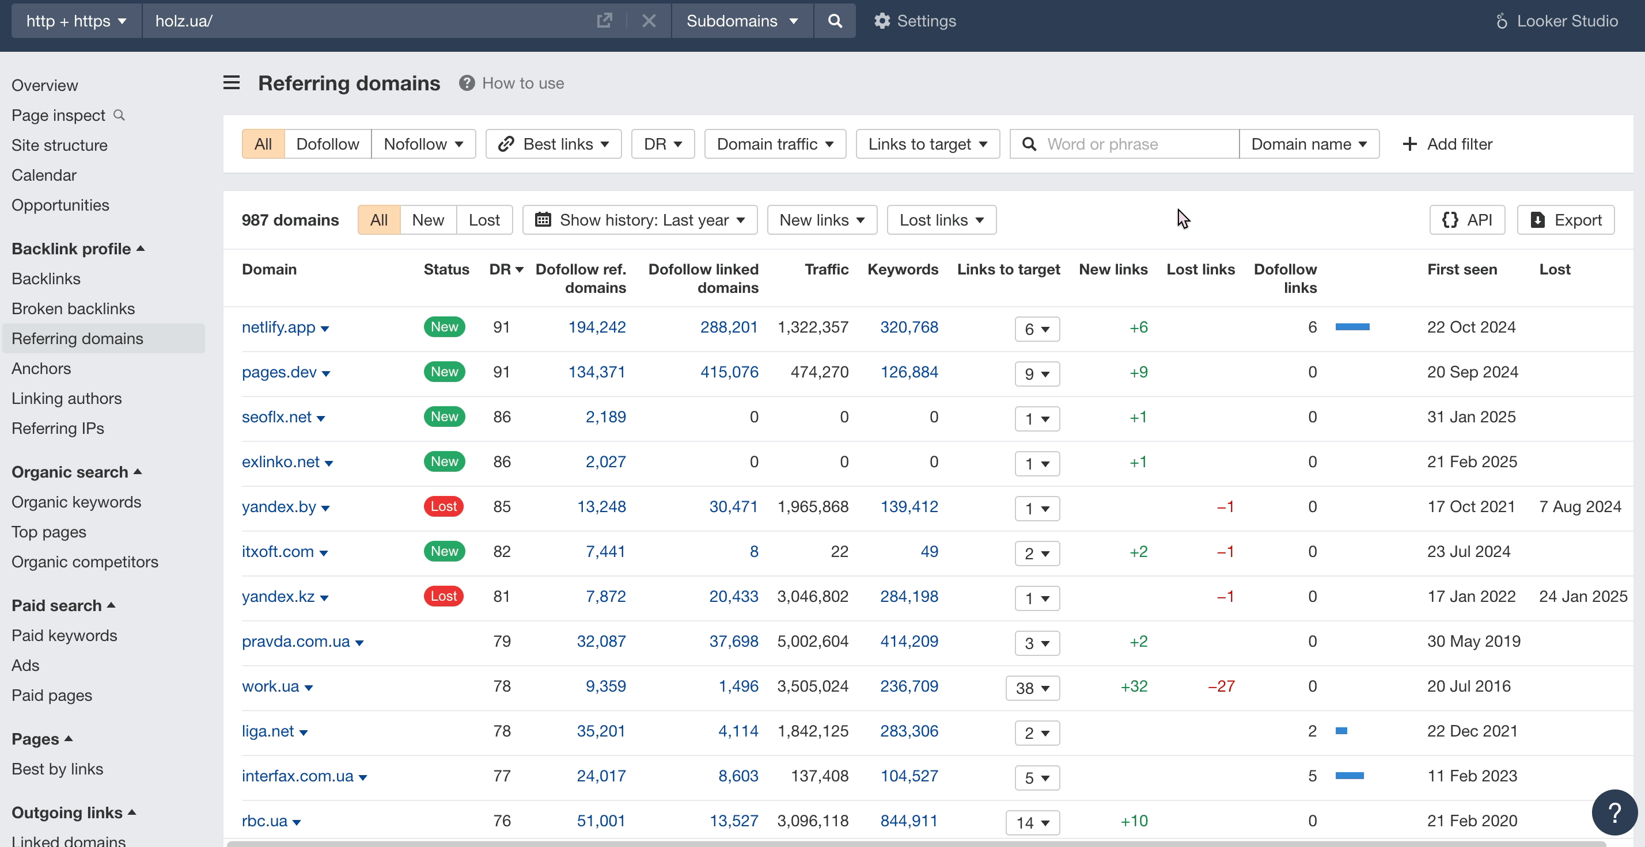Open the Anchors section in the sidebar
The image size is (1645, 847).
click(41, 368)
